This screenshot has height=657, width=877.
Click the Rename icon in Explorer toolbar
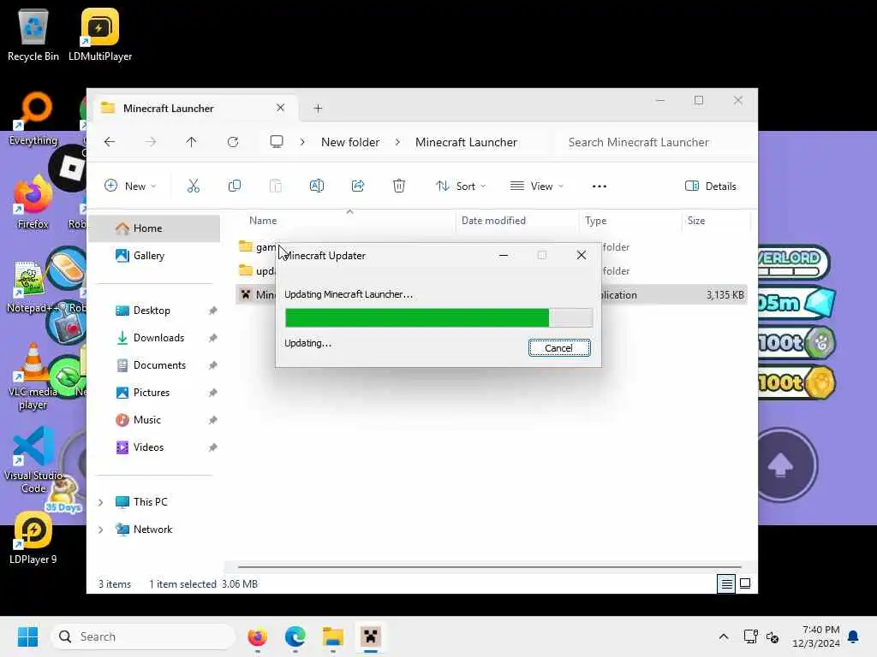click(317, 186)
